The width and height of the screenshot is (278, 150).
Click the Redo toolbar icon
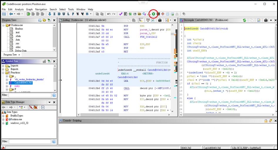(x=114, y=14)
